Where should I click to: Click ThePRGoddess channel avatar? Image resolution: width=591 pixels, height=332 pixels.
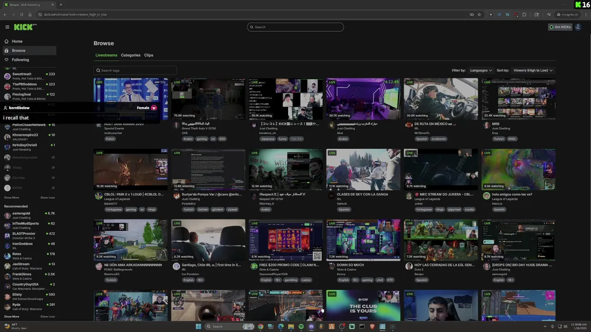pos(7,86)
